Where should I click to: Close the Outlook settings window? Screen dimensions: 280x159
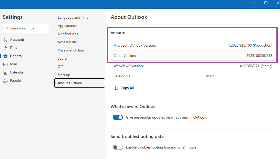point(278,3)
